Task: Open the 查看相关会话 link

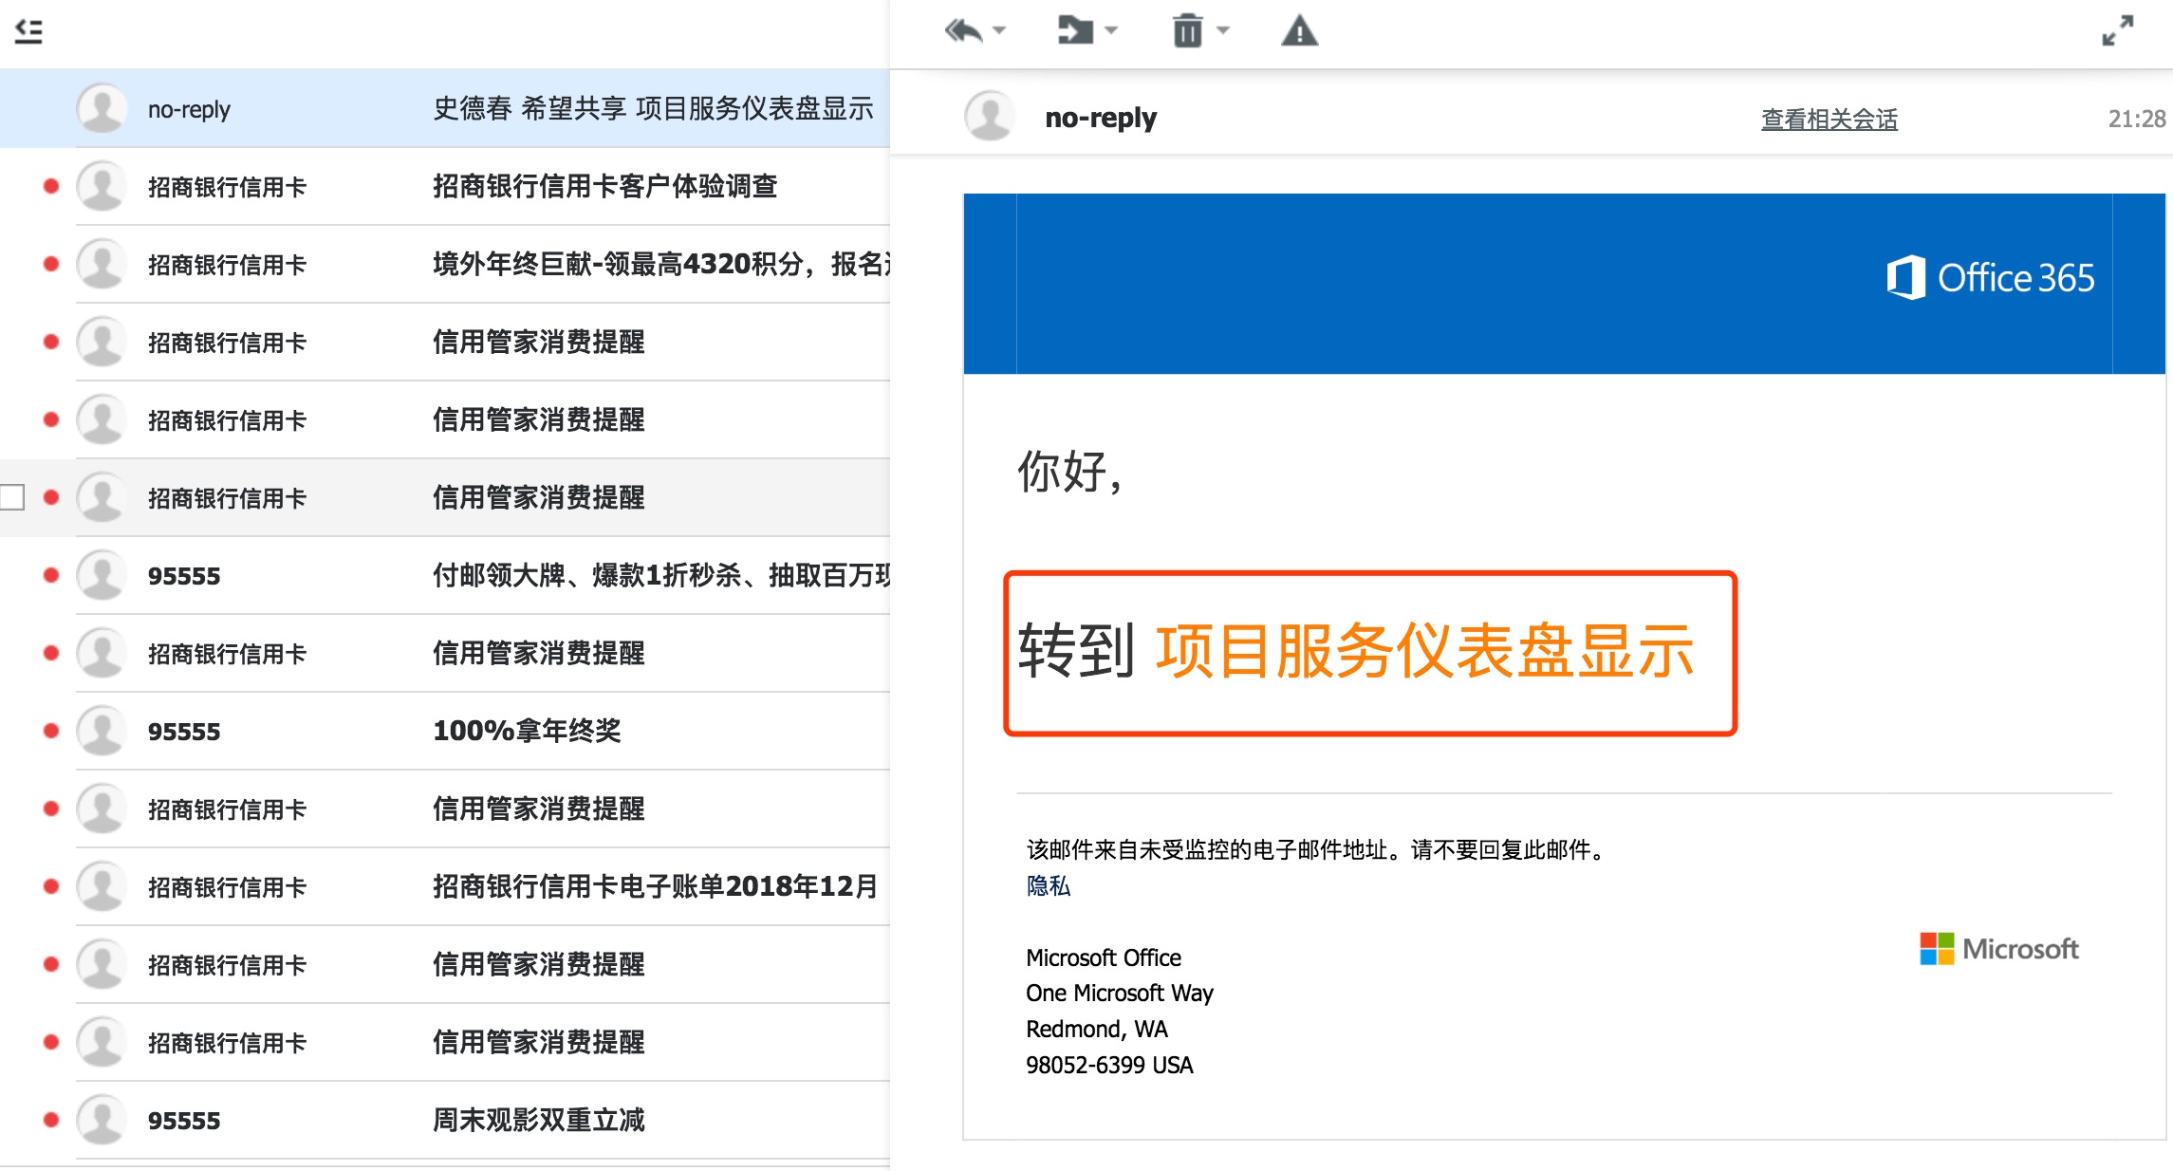Action: 1829,120
